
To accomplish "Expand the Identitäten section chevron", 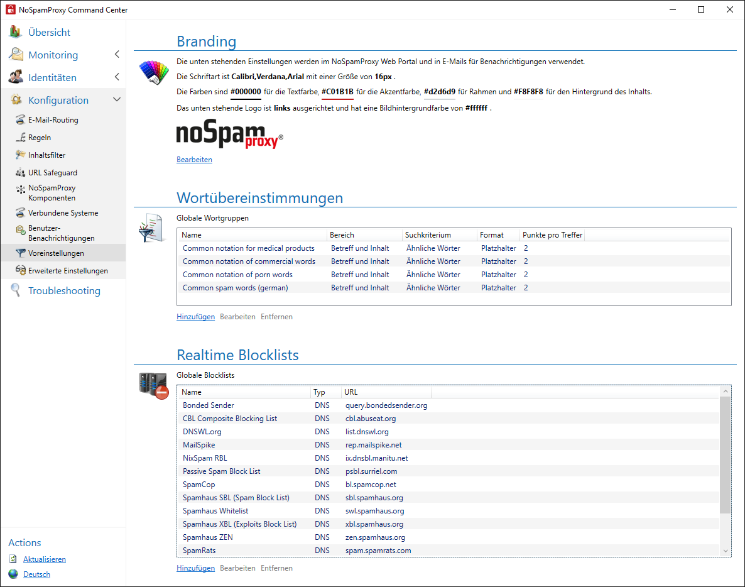I will click(x=117, y=77).
